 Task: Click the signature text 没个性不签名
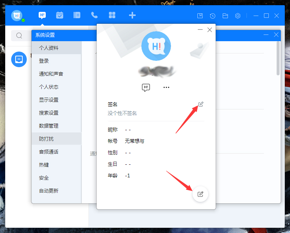click(122, 113)
